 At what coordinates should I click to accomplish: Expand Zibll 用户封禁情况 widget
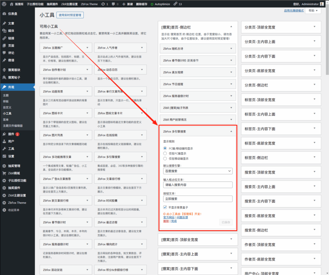[x=231, y=120]
